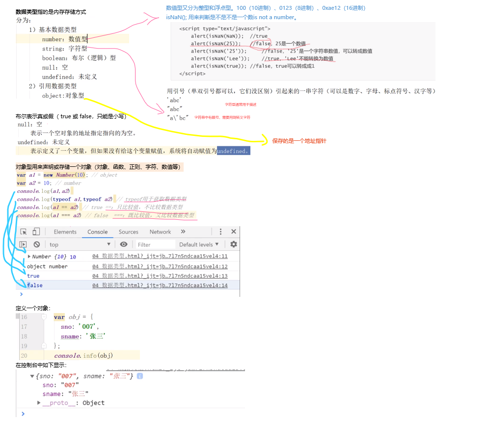Open console settings gear icon
The image size is (489, 421).
coord(233,244)
